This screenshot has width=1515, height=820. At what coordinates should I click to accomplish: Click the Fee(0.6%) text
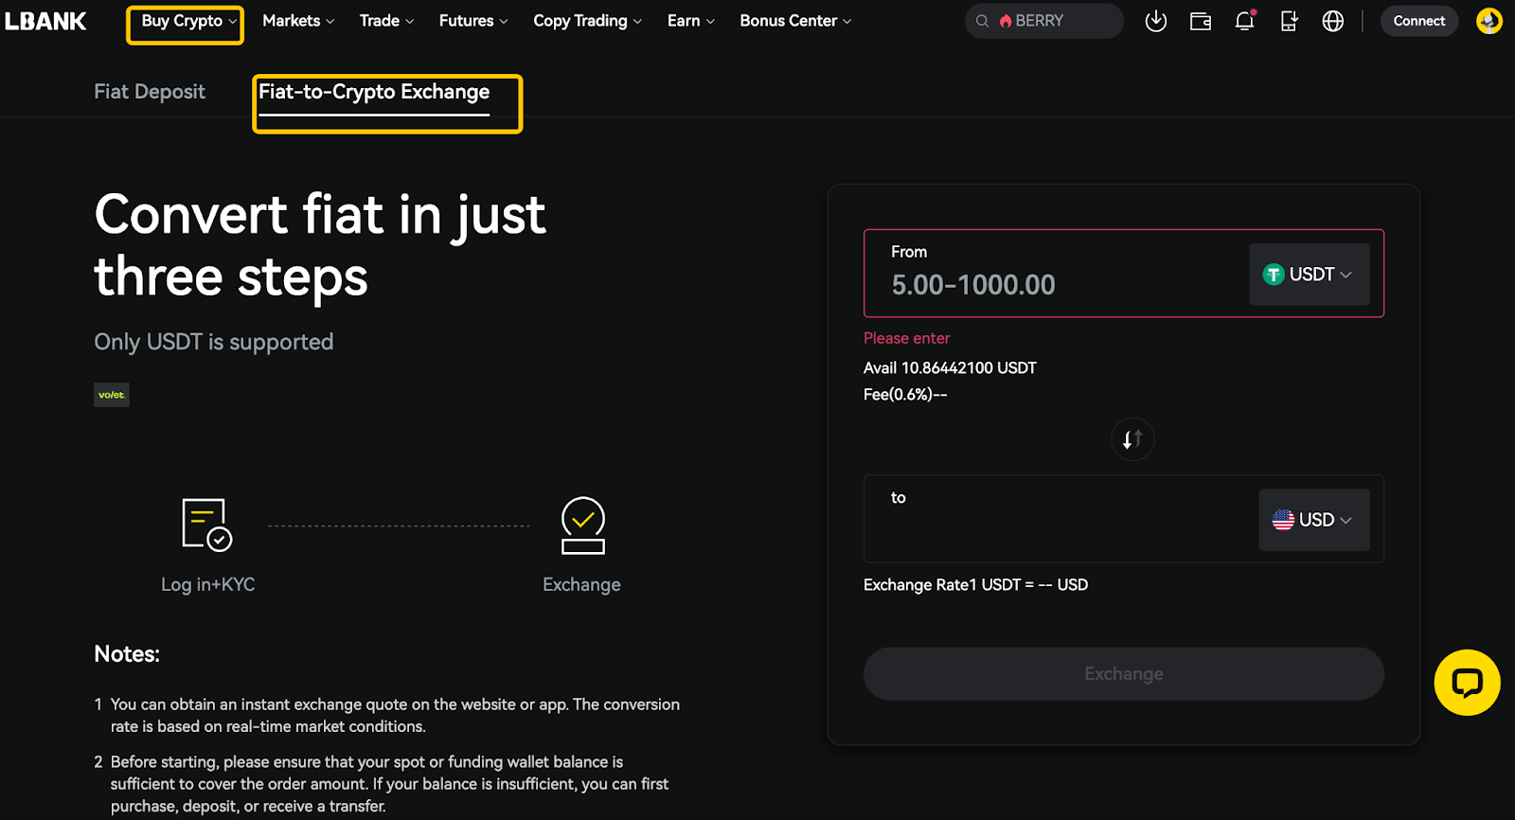click(905, 395)
